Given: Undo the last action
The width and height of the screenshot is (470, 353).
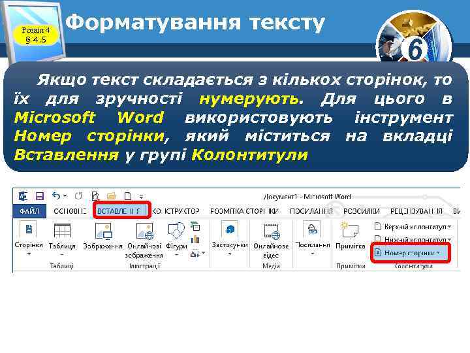Looking at the screenshot, I should pos(56,195).
